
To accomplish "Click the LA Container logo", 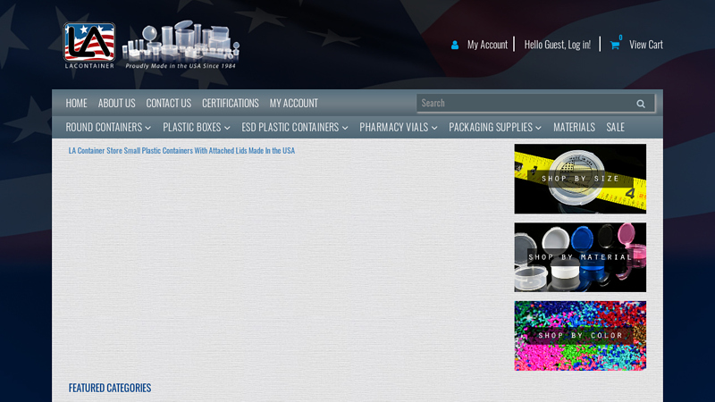I will coord(89,46).
